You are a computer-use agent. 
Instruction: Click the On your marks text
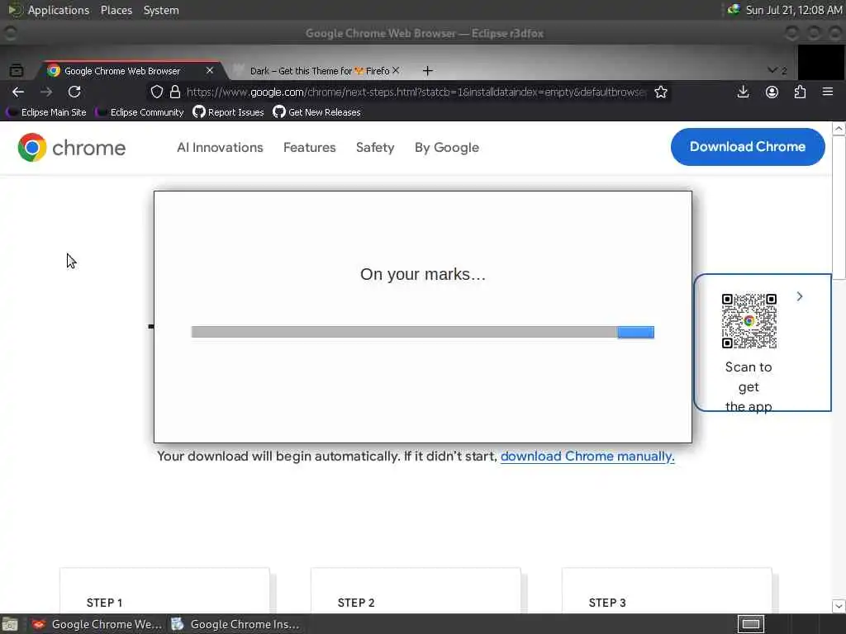click(423, 274)
